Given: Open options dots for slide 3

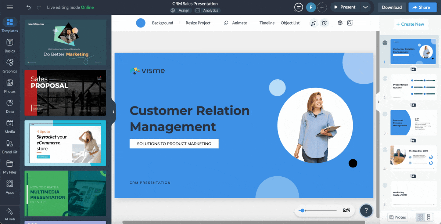Looking at the screenshot, I should [385, 114].
